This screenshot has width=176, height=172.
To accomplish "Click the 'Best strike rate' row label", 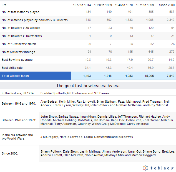I will [x=12, y=68].
